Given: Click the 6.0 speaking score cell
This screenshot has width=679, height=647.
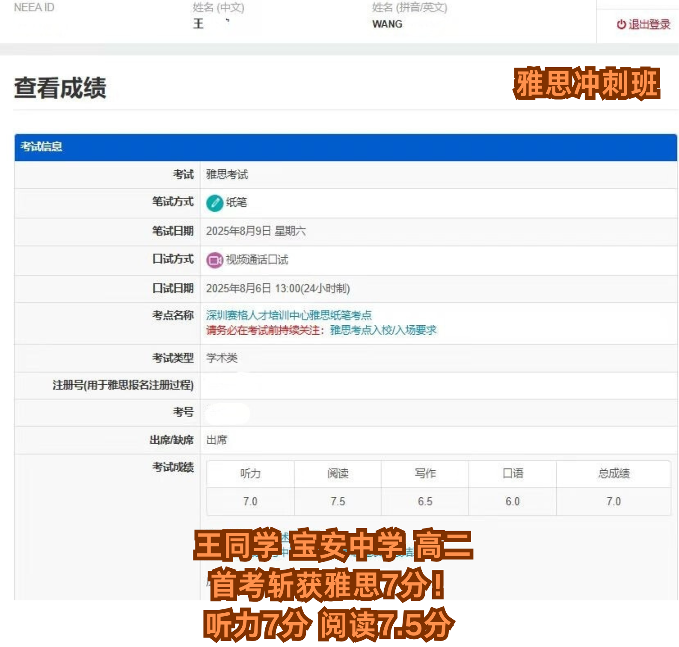Looking at the screenshot, I should (x=513, y=502).
